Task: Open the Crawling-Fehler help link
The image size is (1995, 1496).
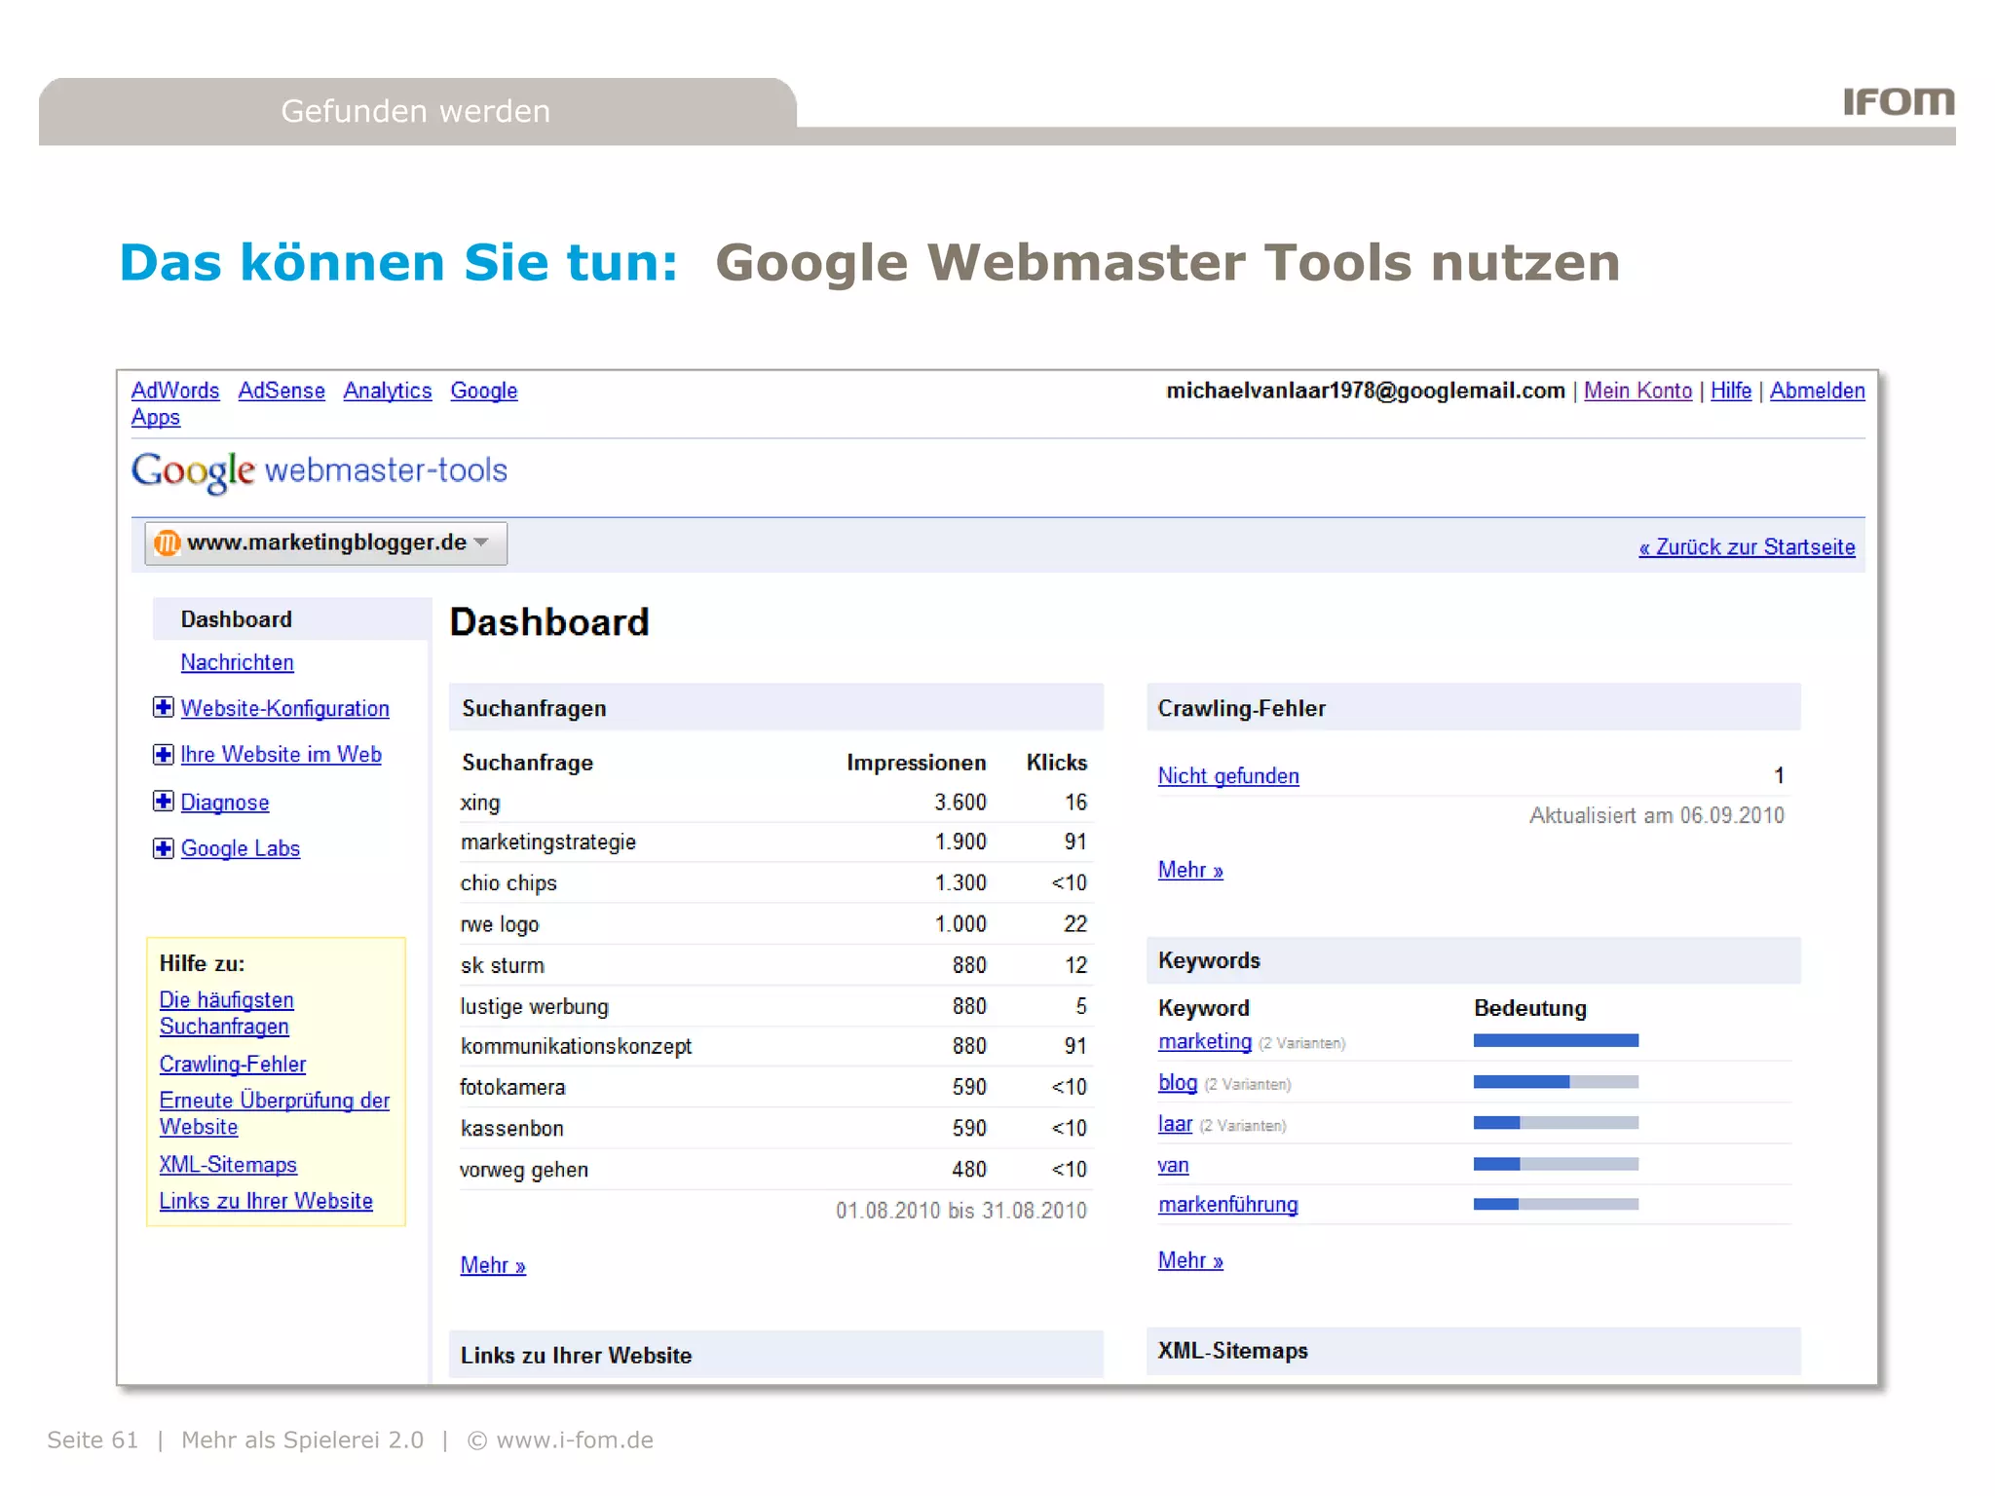Action: click(233, 1065)
